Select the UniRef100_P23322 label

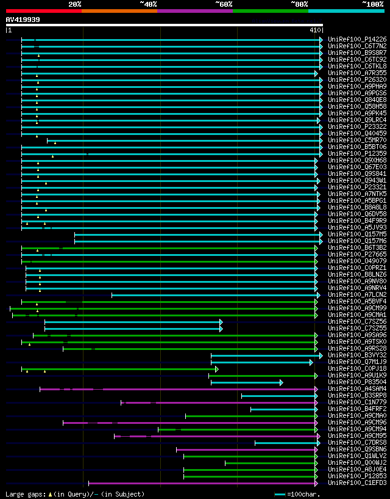357,126
